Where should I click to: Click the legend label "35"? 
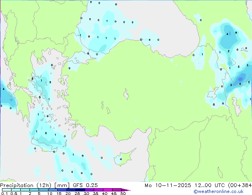tap(95, 193)
